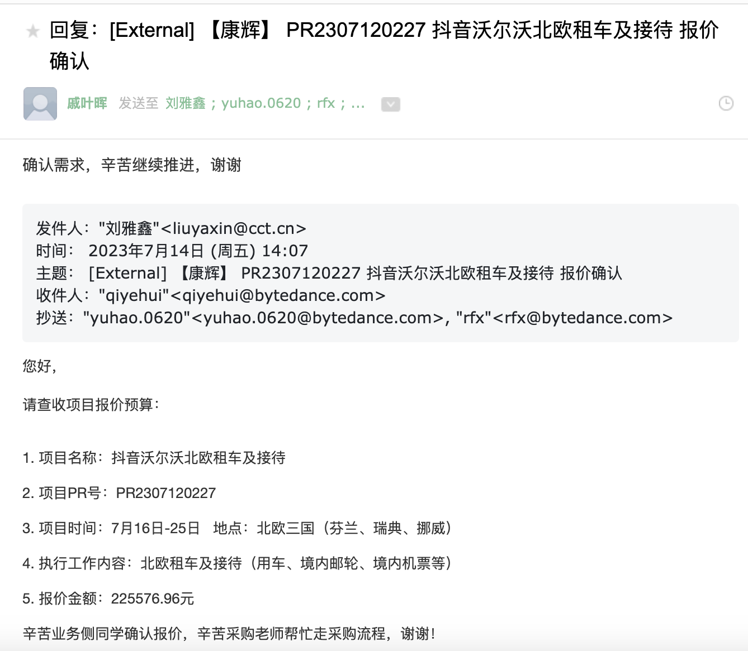Click the sender name 戚叶晖
Viewport: 748px width, 651px height.
pos(87,103)
